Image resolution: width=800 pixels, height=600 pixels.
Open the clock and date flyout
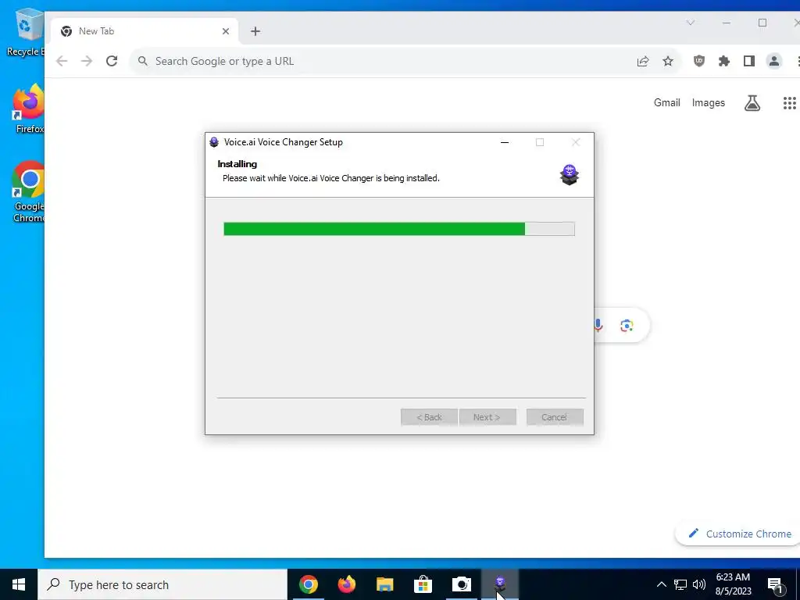[x=733, y=584]
